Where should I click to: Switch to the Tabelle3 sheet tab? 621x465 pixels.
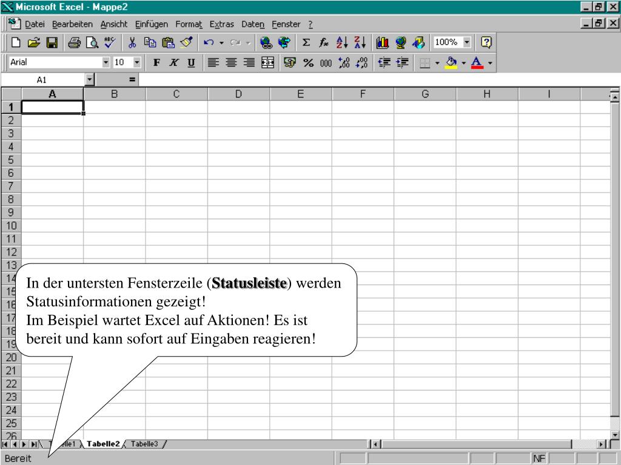(x=144, y=444)
